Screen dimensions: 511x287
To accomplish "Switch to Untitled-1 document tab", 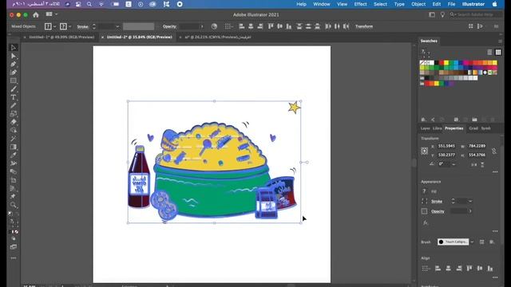I will tap(61, 37).
